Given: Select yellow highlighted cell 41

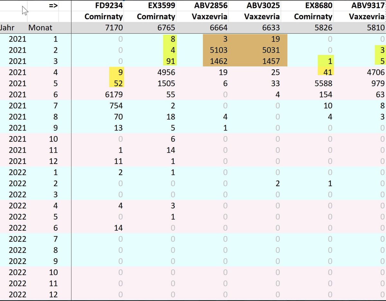Looking at the screenshot, I should [x=327, y=73].
